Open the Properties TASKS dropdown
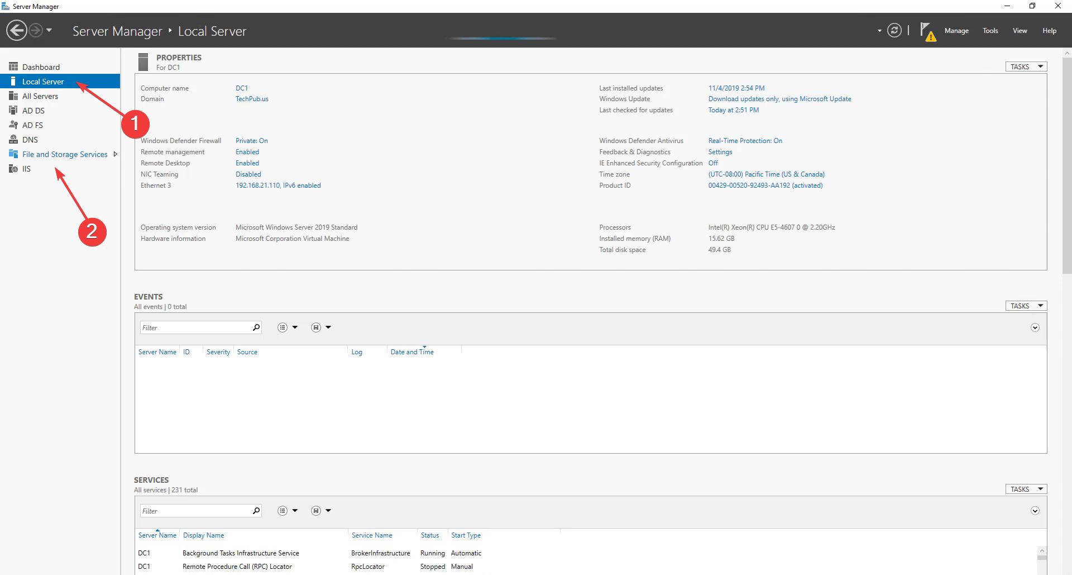 [1026, 66]
